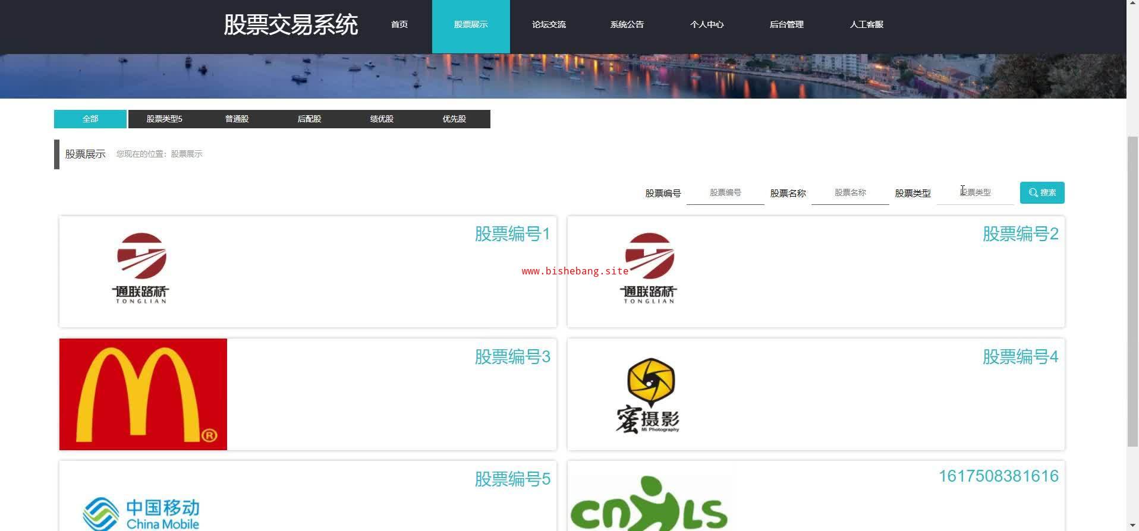Open the Tonglian logo of 股票编号2
1139x531 pixels.
tap(649, 268)
